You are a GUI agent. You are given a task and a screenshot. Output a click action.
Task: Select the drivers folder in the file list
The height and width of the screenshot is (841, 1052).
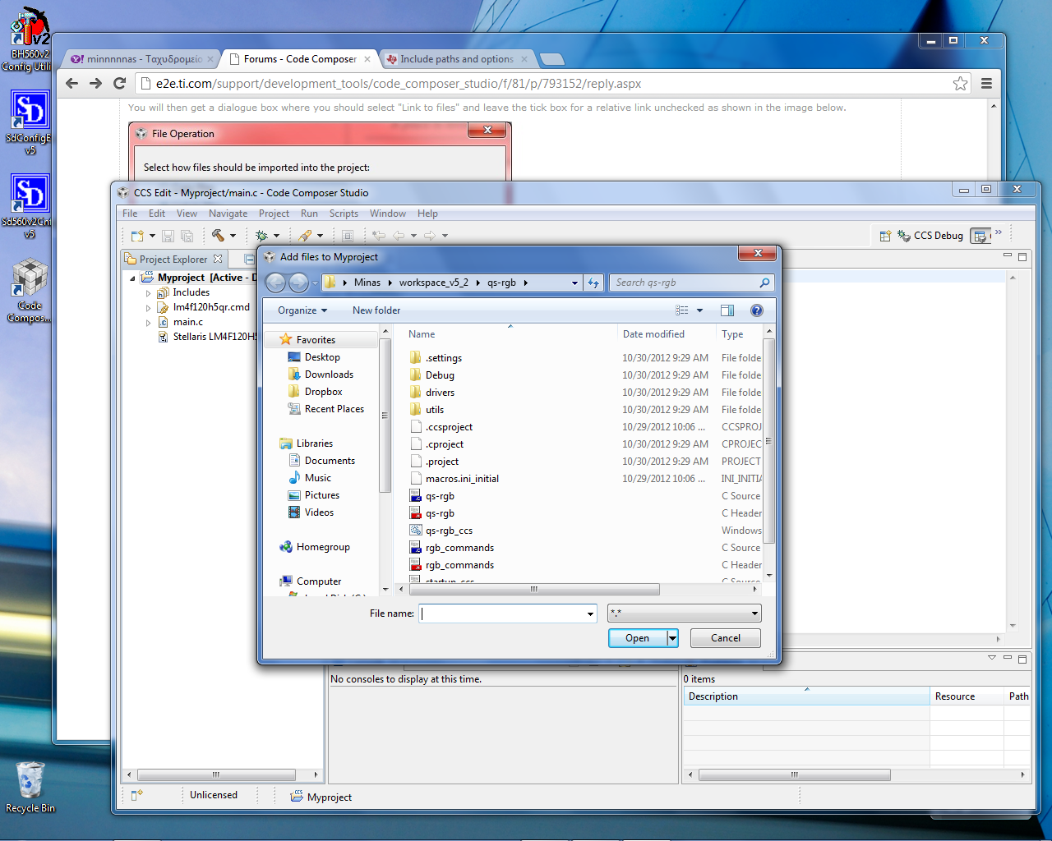click(440, 393)
